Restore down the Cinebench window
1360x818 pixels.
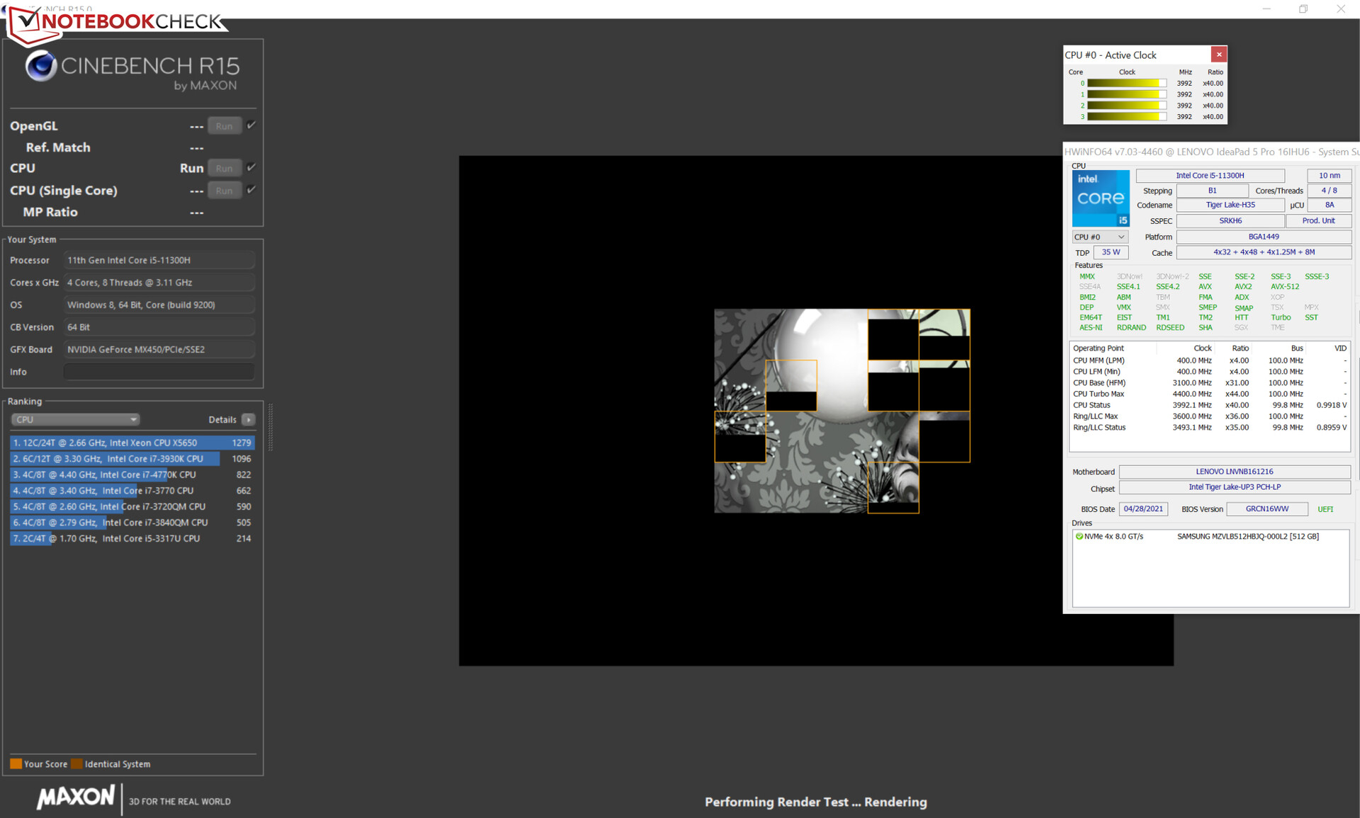(x=1303, y=9)
